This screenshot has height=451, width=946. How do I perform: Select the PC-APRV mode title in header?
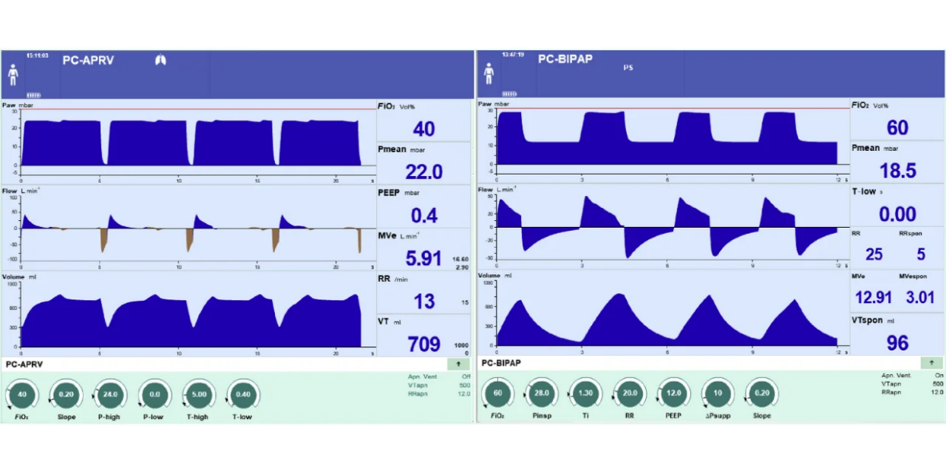pyautogui.click(x=88, y=61)
